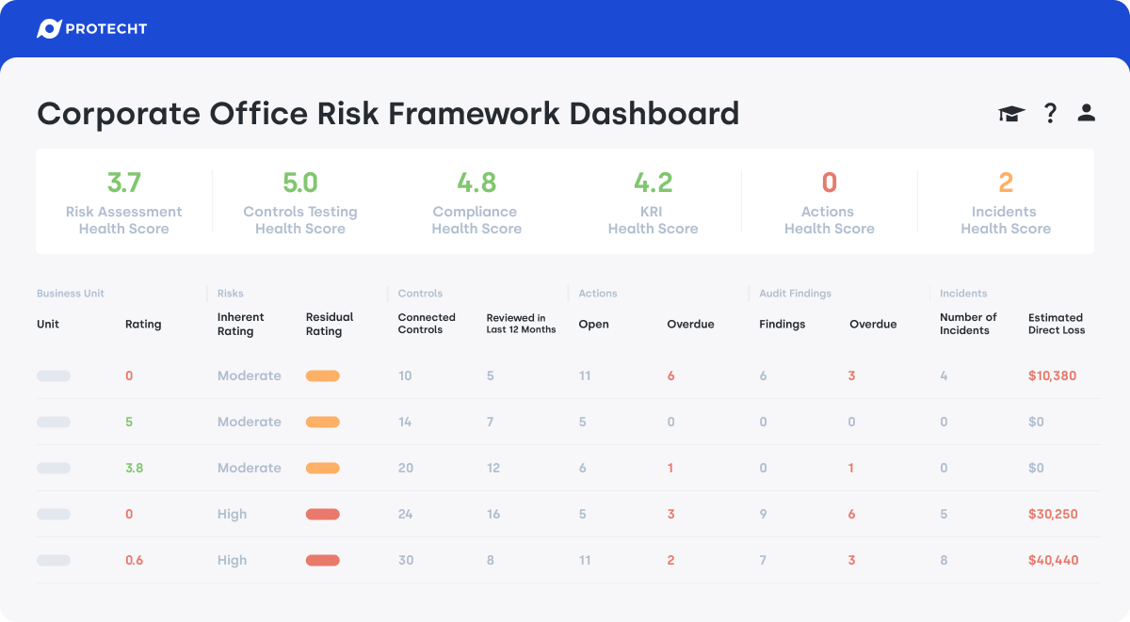The width and height of the screenshot is (1130, 622).
Task: Click the 0.6 unit rating value
Action: pyautogui.click(x=135, y=560)
